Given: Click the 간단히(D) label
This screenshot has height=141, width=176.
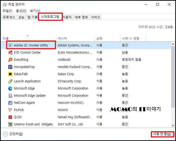Looking at the screenshot, I should tap(16, 134).
